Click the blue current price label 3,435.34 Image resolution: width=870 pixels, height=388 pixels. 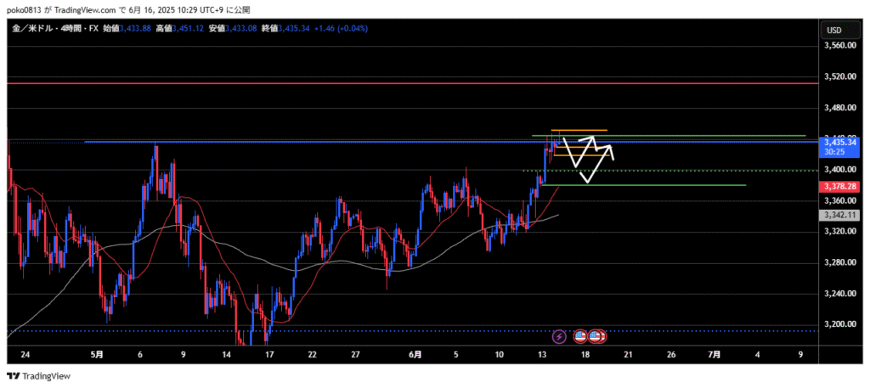(x=839, y=142)
